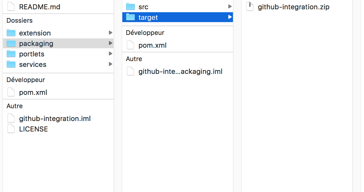Click the github-integration.zip archive icon
Viewport: 364px width, 192px height.
pos(250,7)
